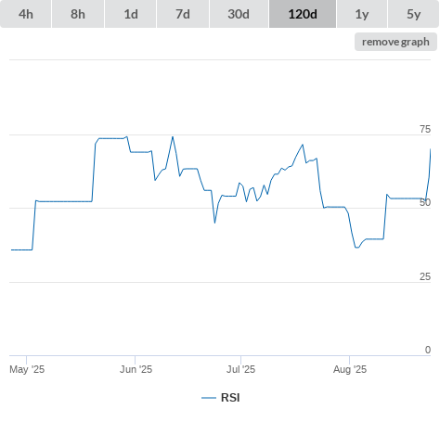Click the remove graph button
The height and width of the screenshot is (422, 440).
coord(395,42)
